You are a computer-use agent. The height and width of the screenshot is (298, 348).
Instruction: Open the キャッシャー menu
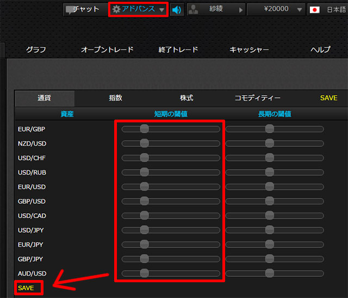[x=249, y=49]
